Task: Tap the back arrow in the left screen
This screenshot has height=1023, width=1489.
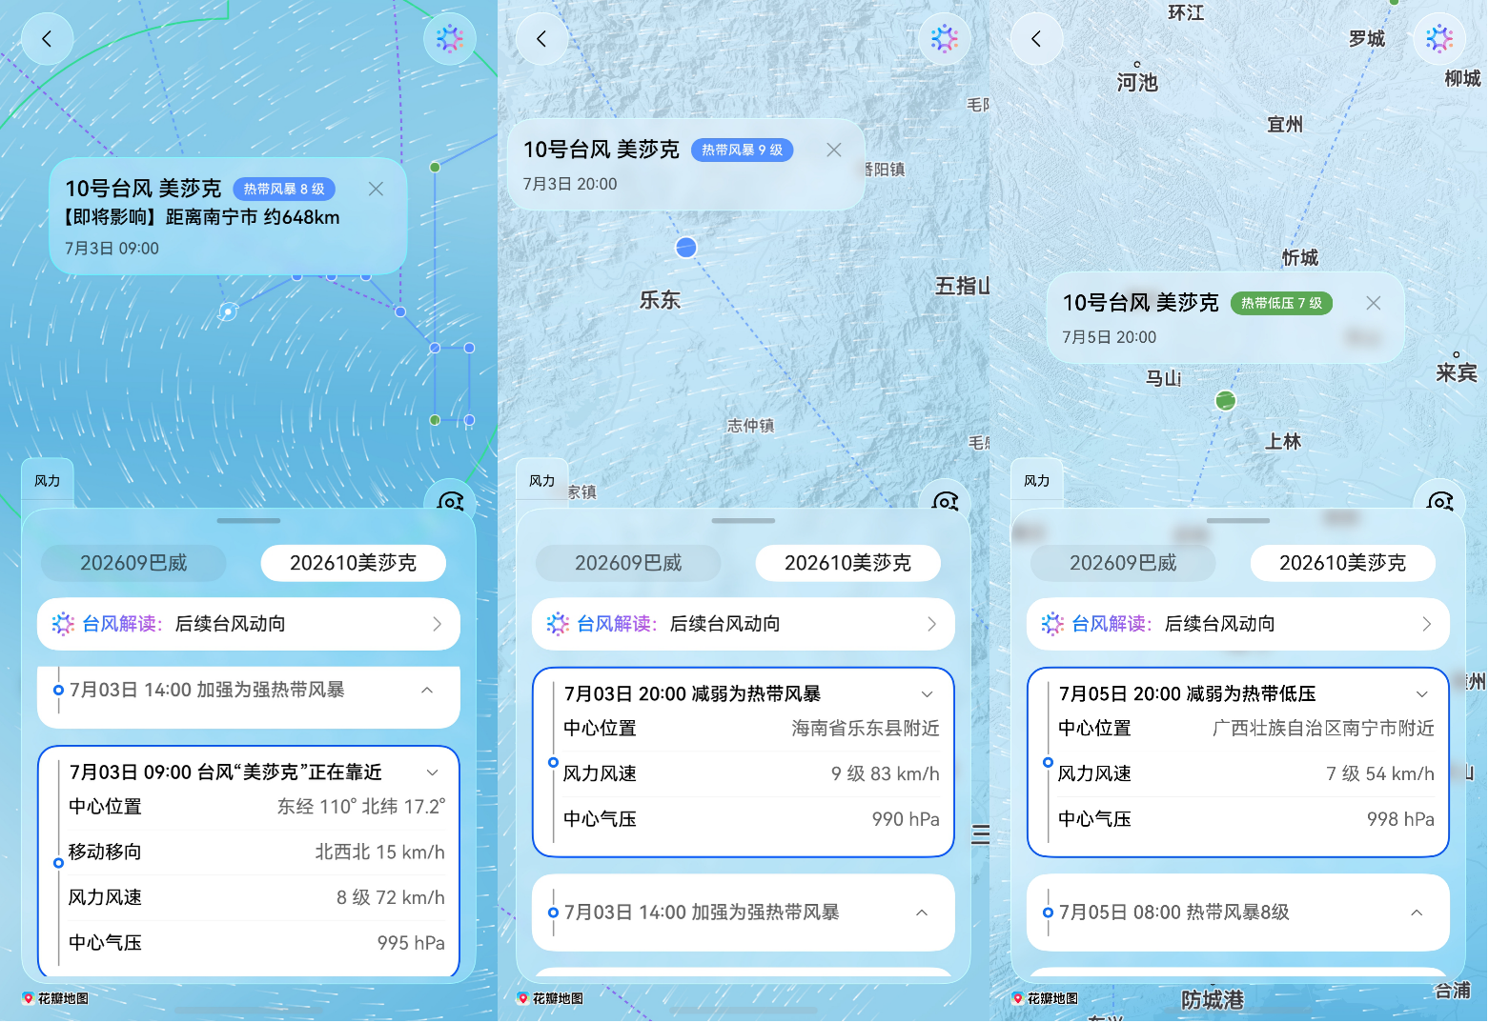Action: (47, 39)
